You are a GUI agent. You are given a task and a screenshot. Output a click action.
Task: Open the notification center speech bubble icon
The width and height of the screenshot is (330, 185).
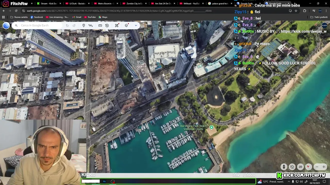point(324,182)
